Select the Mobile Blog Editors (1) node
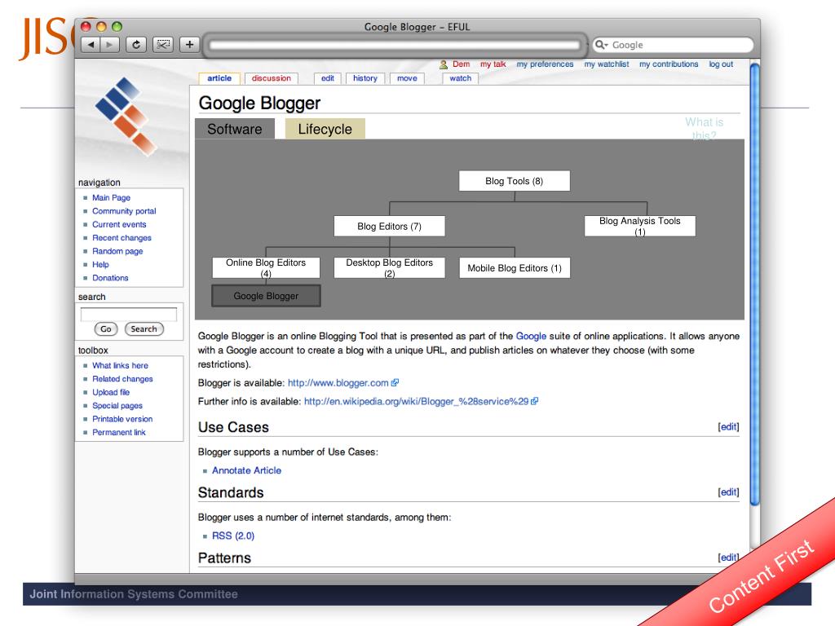835x626 pixels. 515,267
